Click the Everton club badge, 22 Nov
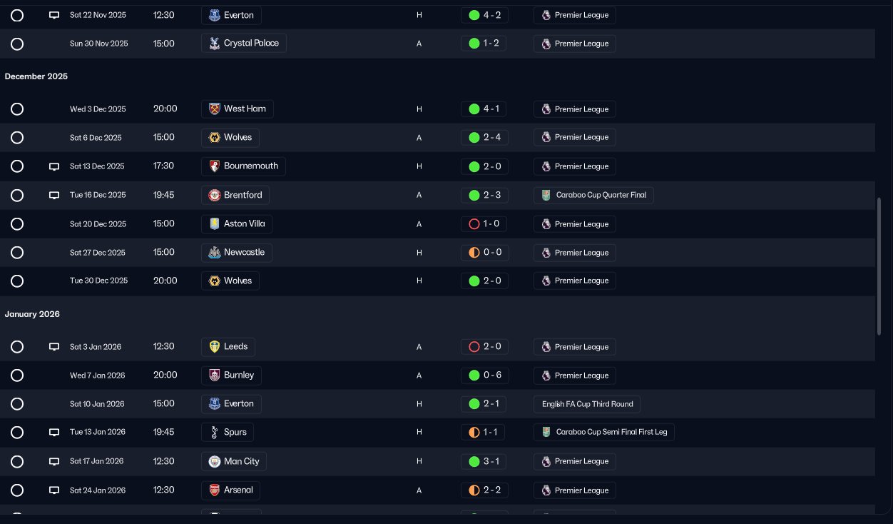 pyautogui.click(x=214, y=15)
